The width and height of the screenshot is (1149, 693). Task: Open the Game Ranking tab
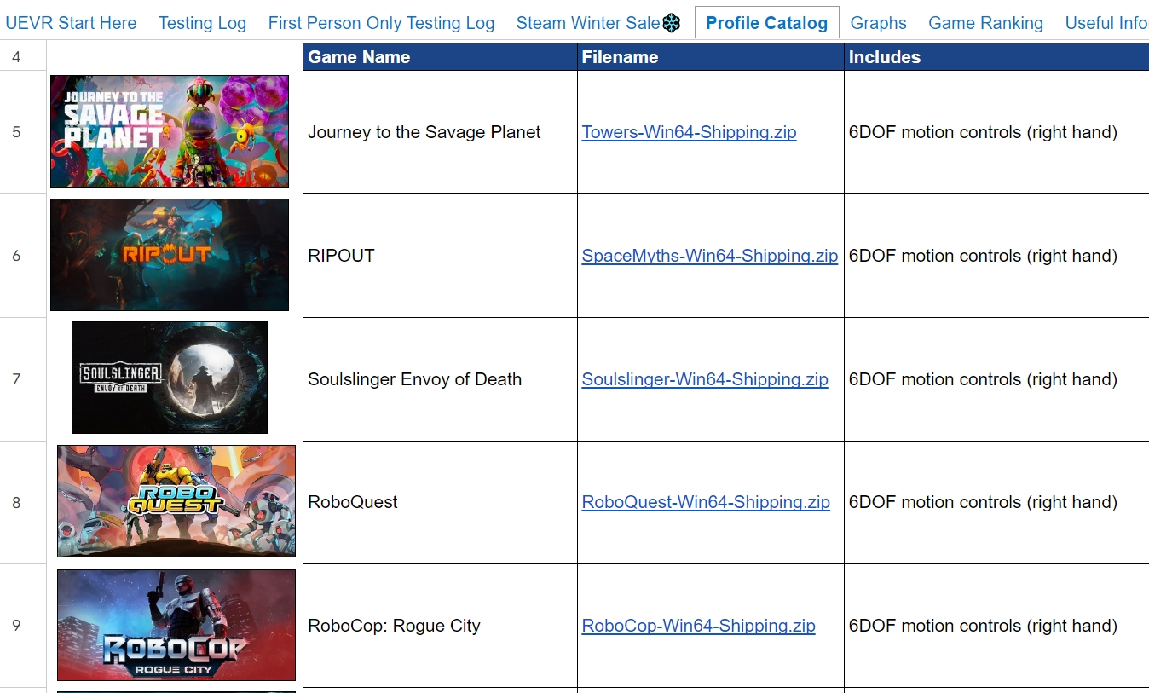pos(985,23)
